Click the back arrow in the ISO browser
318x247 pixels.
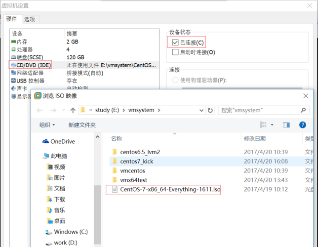pyautogui.click(x=40, y=110)
